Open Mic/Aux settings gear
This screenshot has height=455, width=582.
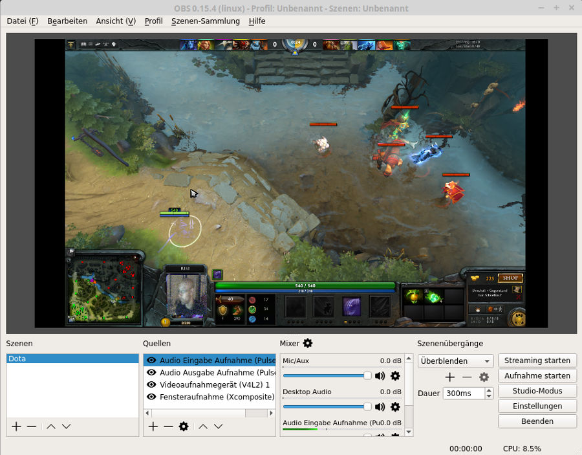click(x=395, y=376)
